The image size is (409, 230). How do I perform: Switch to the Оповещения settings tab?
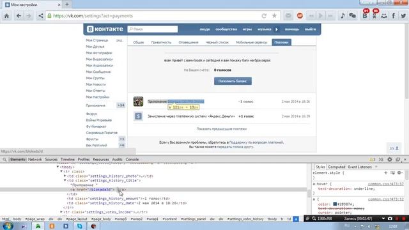coord(189,42)
